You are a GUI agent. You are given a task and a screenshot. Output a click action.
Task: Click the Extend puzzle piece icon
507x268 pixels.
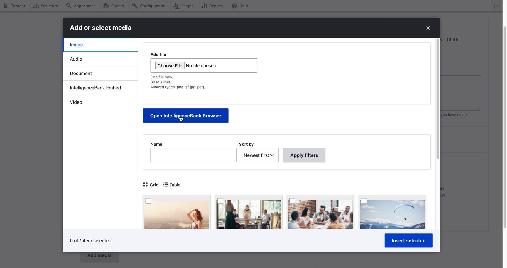(x=106, y=6)
